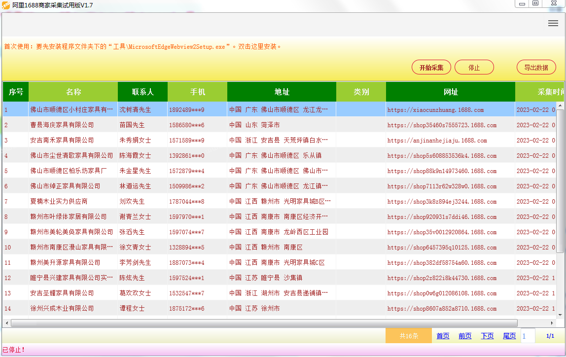Viewport: 566px width, 357px height.
Task: Select row 佛山市绰正家具有限公司
Action: coord(280,186)
